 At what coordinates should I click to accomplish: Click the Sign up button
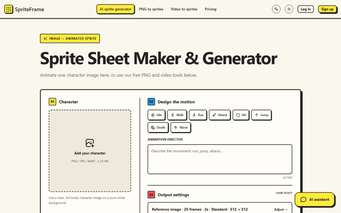(327, 9)
